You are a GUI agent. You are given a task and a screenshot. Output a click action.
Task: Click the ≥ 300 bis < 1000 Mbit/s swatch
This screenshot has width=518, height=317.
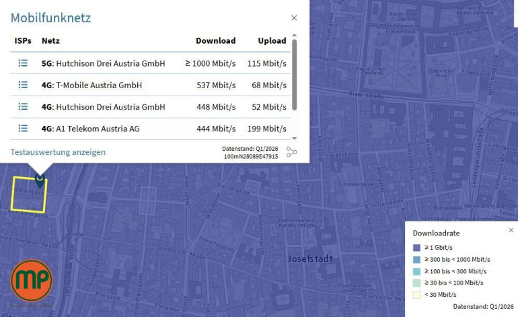[417, 260]
